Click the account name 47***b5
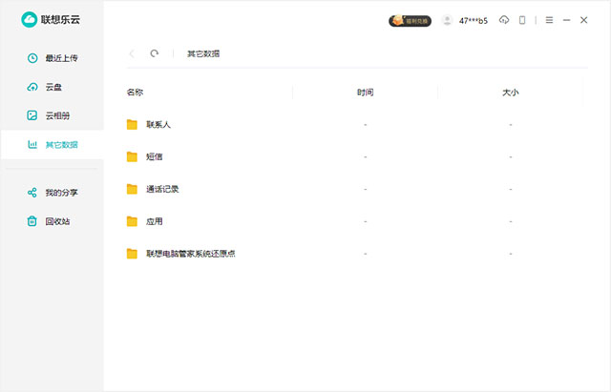 coord(473,20)
